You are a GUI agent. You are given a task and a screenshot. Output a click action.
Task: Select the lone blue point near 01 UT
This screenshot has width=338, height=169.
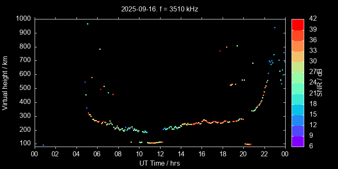pos(43,145)
